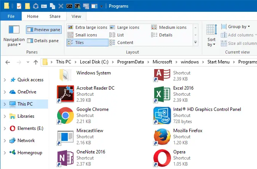The height and width of the screenshot is (169, 257).
Task: Click This PC in the address bar
Action: [x=64, y=62]
